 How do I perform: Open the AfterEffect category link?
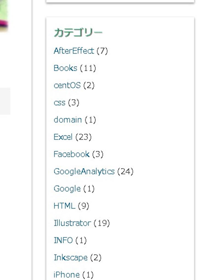pyautogui.click(x=74, y=51)
